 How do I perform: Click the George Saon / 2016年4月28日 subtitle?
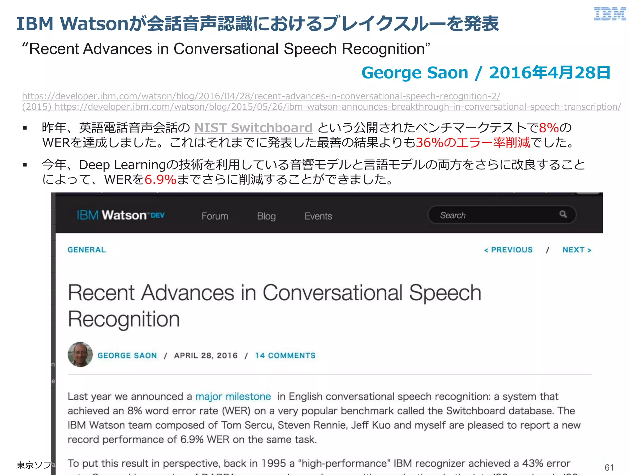click(x=486, y=73)
